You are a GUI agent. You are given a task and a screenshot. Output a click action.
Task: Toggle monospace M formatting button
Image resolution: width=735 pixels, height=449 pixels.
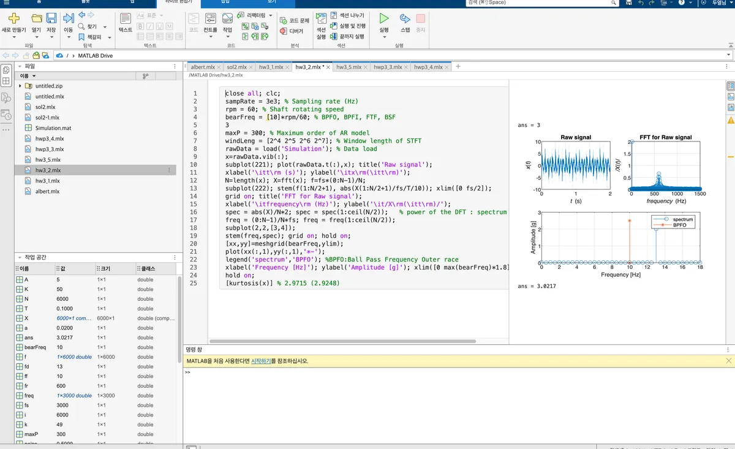click(170, 26)
